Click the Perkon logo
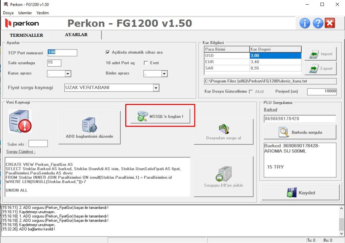345x243 pixels. [22, 23]
